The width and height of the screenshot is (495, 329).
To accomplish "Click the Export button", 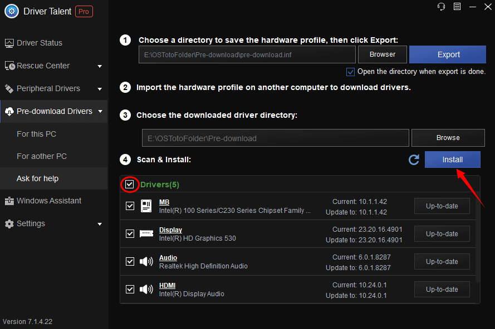I will [448, 54].
